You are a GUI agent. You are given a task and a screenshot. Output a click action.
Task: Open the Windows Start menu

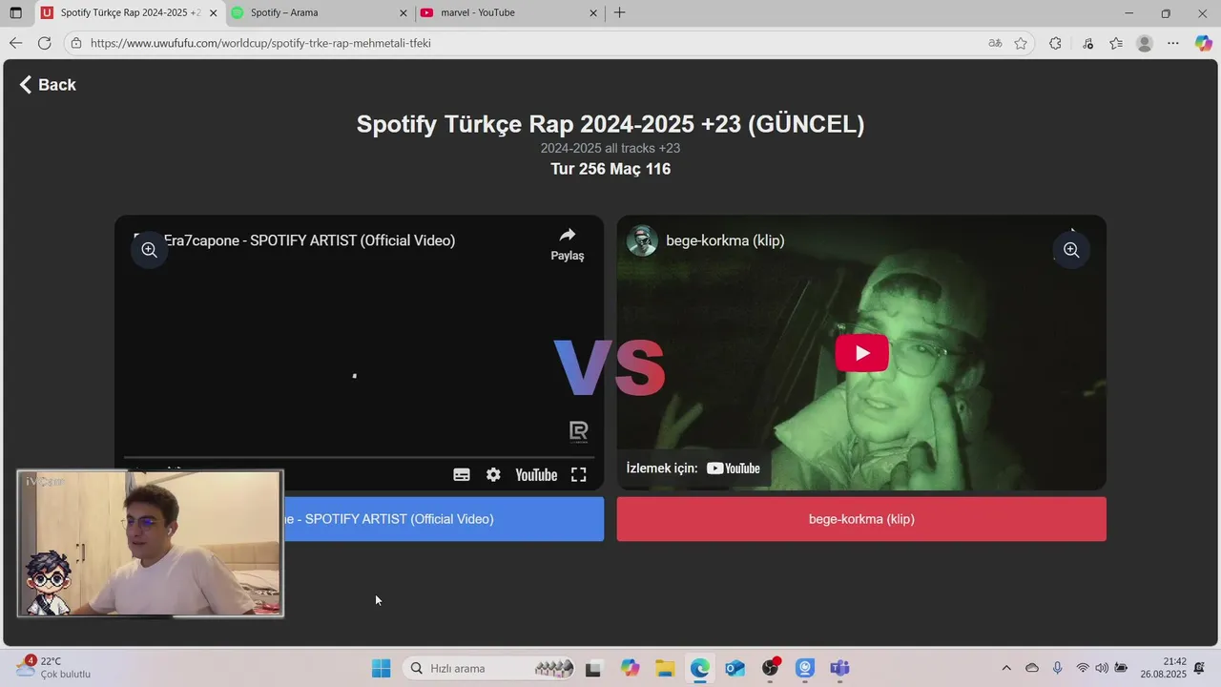[x=381, y=668]
